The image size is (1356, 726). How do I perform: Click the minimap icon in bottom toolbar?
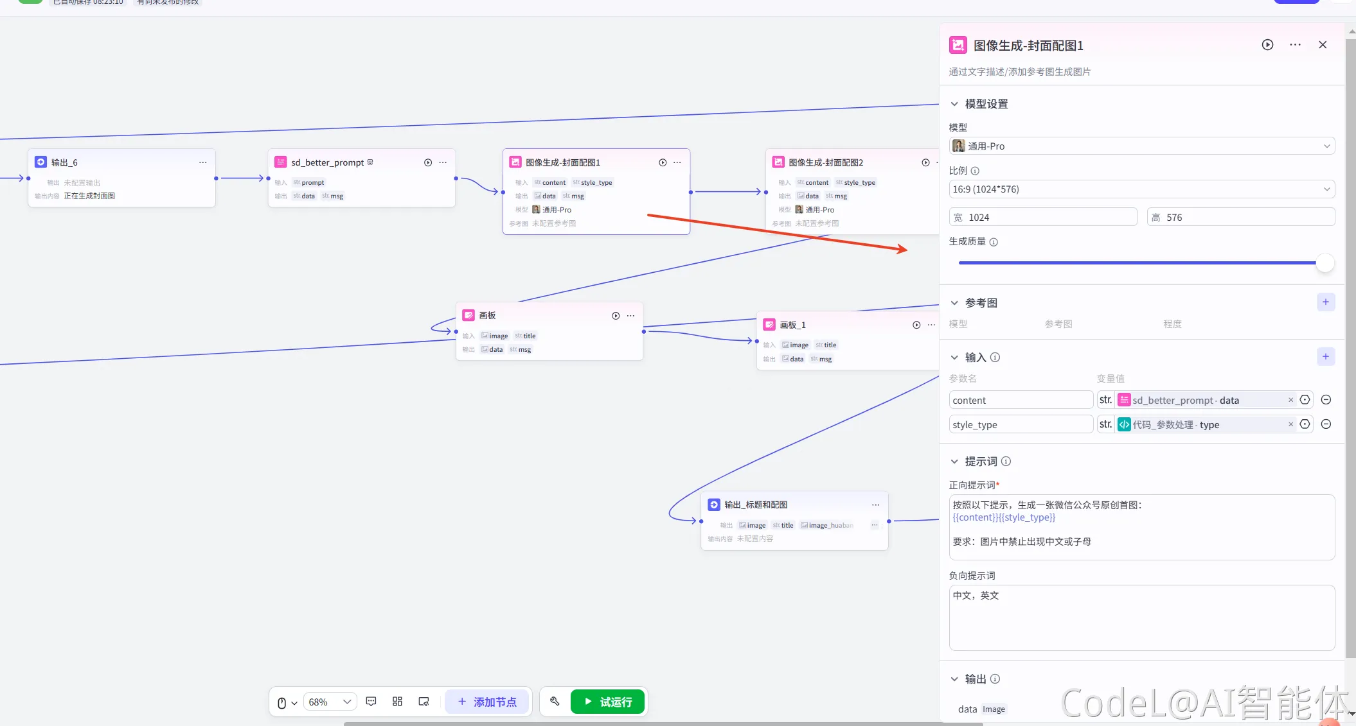[x=424, y=702]
